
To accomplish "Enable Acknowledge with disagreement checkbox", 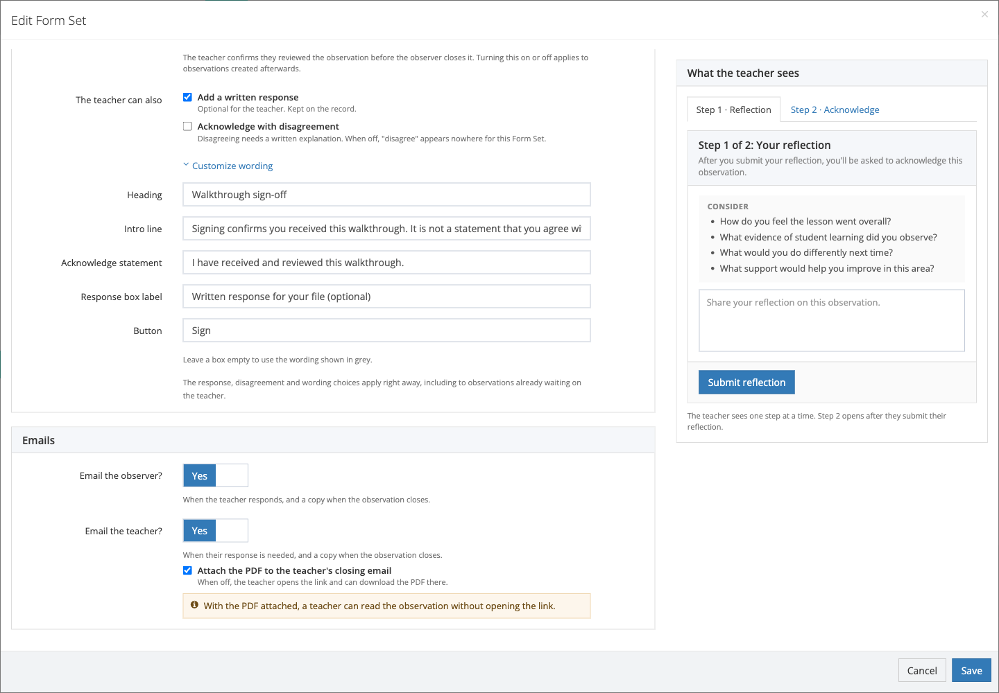I will [x=187, y=126].
